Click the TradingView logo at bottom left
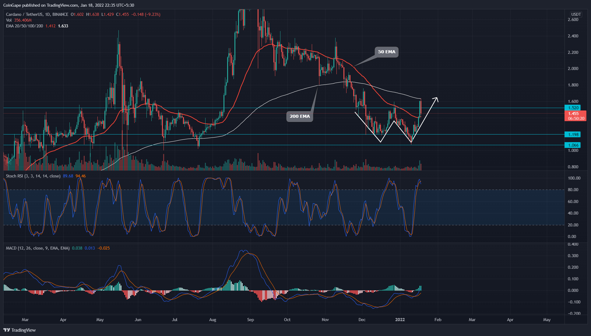Screen dimensions: 591x336 tap(19, 330)
